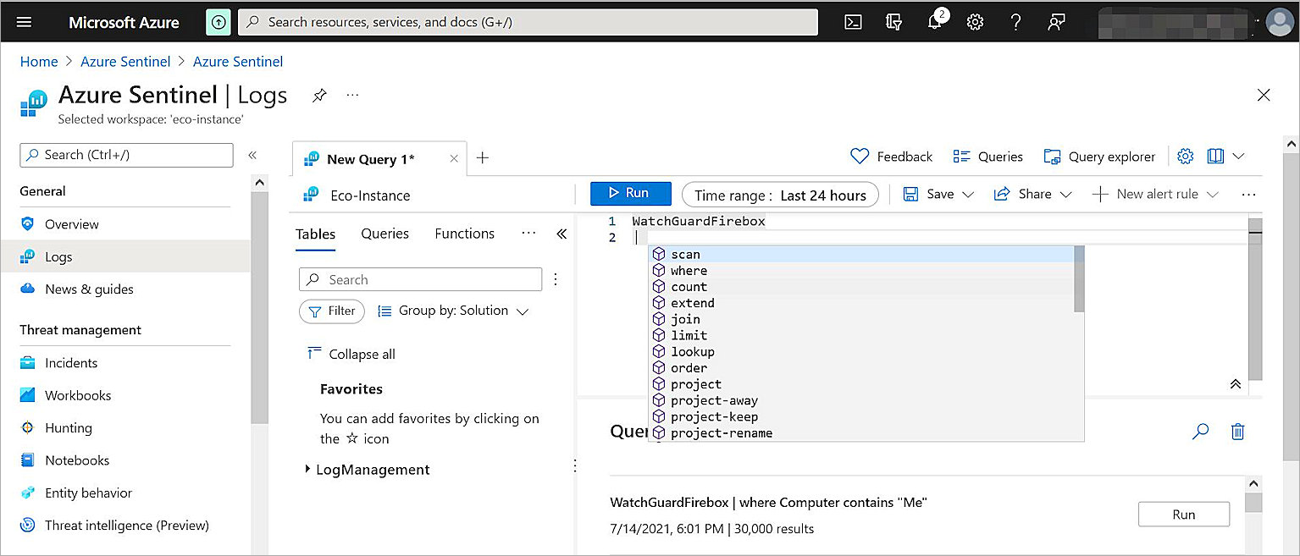Expand the LogManagement tree node
The image size is (1300, 556).
[x=307, y=470]
